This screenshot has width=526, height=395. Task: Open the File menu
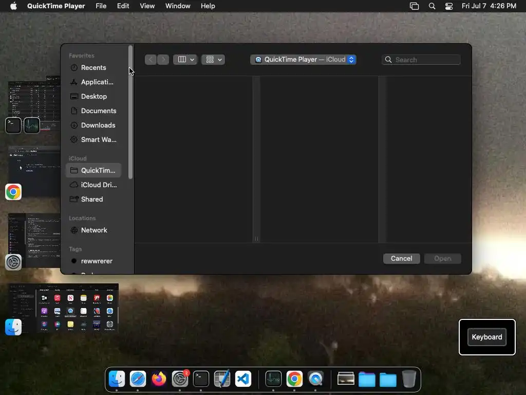coord(101,6)
